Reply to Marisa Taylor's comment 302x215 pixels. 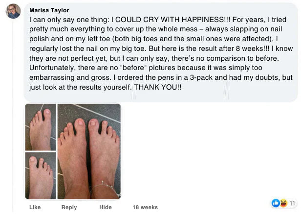click(69, 207)
